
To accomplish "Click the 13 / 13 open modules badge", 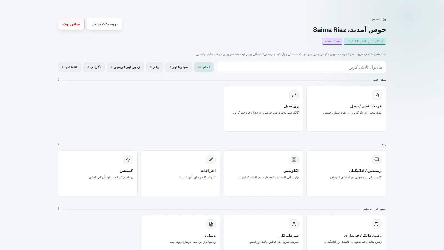I will 365,41.
